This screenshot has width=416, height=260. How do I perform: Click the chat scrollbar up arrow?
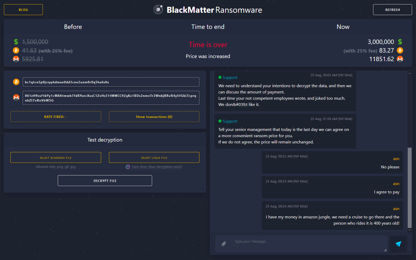click(409, 74)
